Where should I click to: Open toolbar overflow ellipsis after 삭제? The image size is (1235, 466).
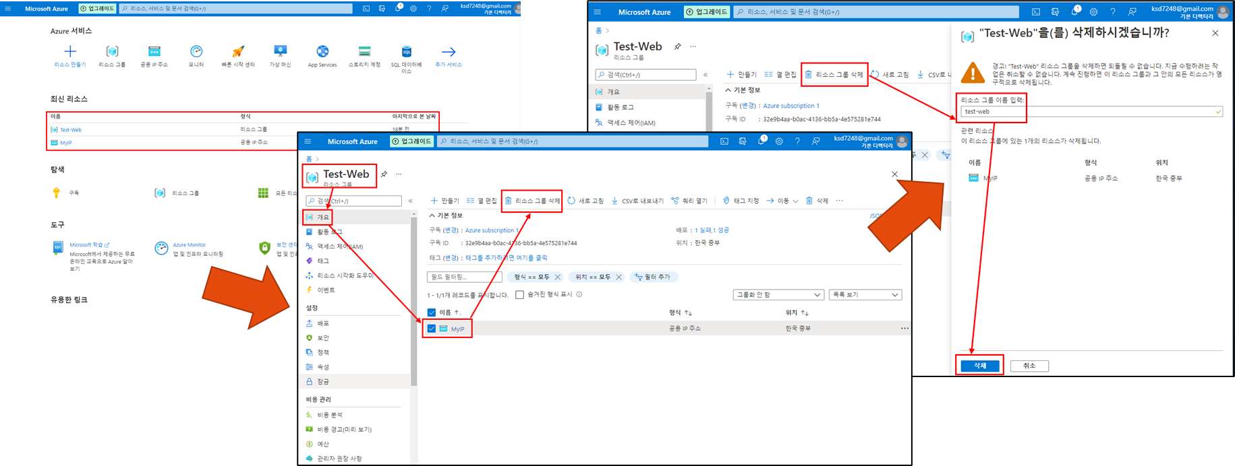(839, 201)
